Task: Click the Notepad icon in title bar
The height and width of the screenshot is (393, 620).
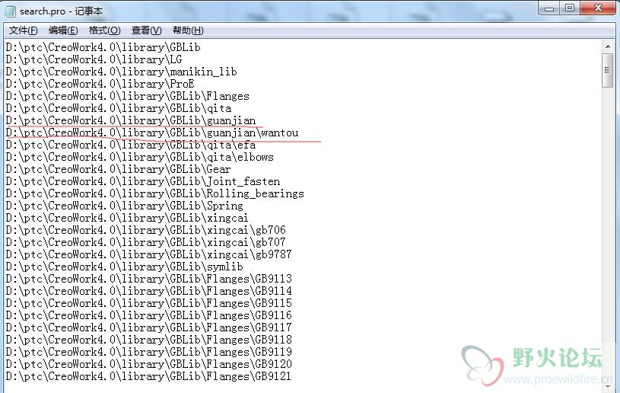Action: point(11,11)
